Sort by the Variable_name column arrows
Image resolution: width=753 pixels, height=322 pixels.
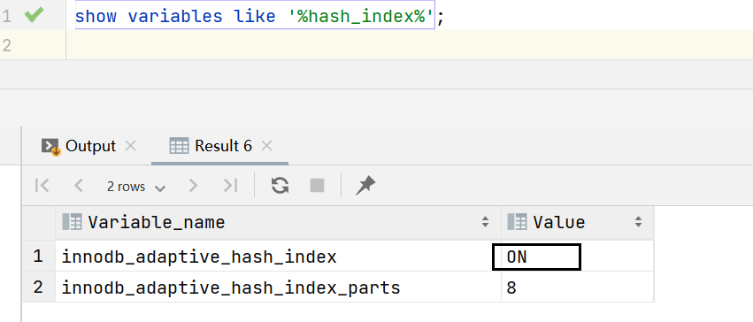click(x=485, y=222)
